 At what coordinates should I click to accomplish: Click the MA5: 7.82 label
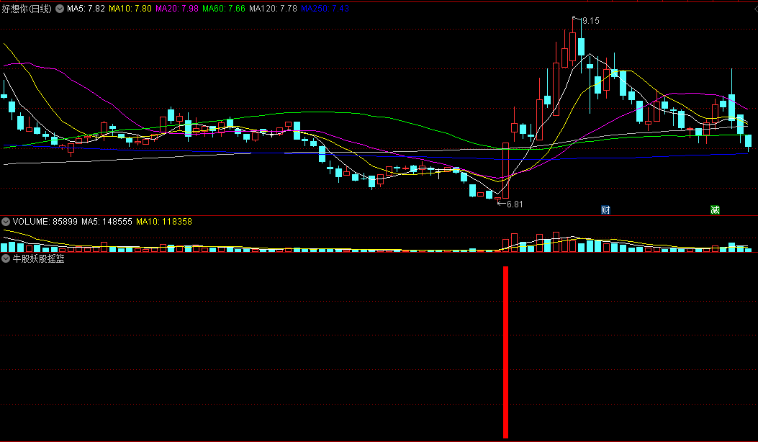coord(86,9)
